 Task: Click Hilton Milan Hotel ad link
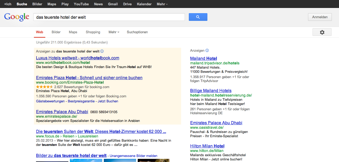click(207, 146)
